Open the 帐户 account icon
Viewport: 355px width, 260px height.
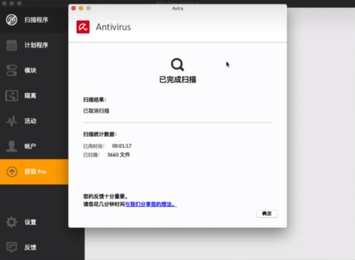click(12, 145)
